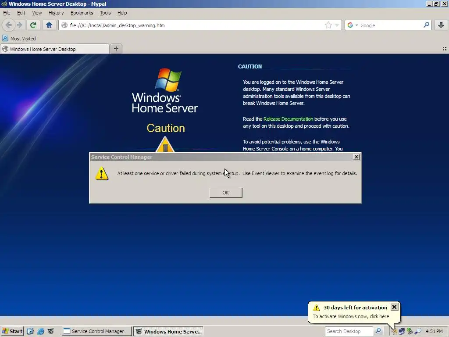Open the History menu
Image resolution: width=449 pixels, height=337 pixels.
pyautogui.click(x=56, y=13)
